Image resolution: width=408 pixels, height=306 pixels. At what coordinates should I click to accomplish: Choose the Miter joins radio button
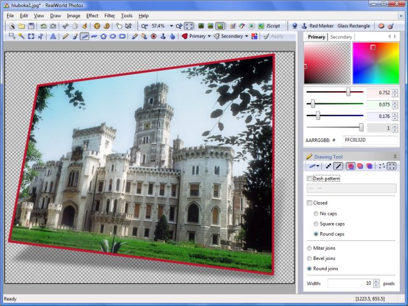(x=310, y=248)
